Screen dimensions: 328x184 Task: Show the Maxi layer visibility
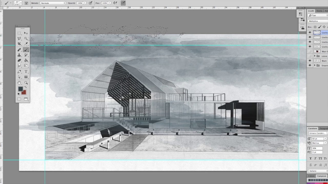point(310,51)
